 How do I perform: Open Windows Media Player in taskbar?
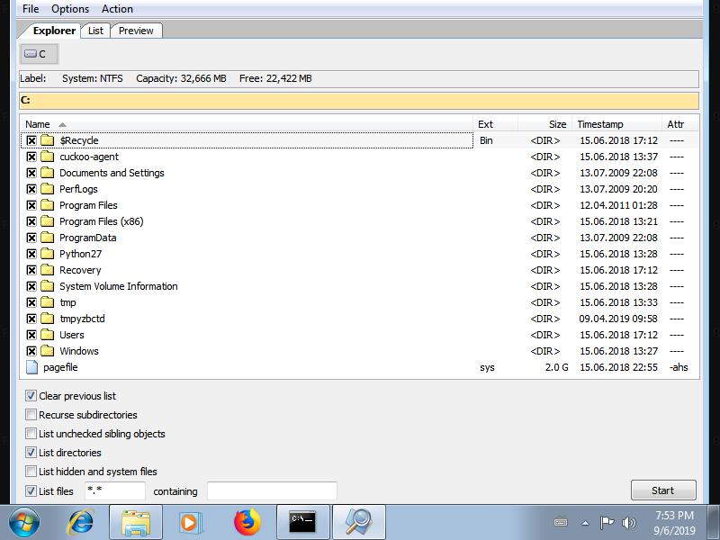[191, 522]
